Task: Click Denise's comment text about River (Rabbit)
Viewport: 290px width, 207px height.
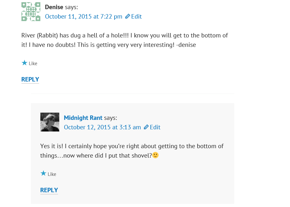Action: pyautogui.click(x=125, y=40)
